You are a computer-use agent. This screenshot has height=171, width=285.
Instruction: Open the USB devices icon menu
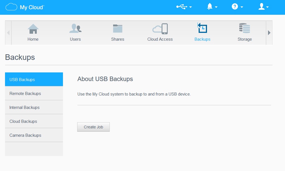click(x=182, y=7)
